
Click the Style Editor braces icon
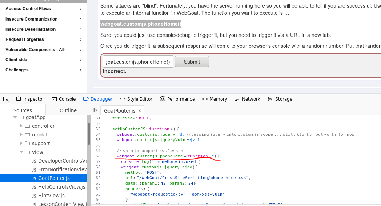[x=123, y=99]
